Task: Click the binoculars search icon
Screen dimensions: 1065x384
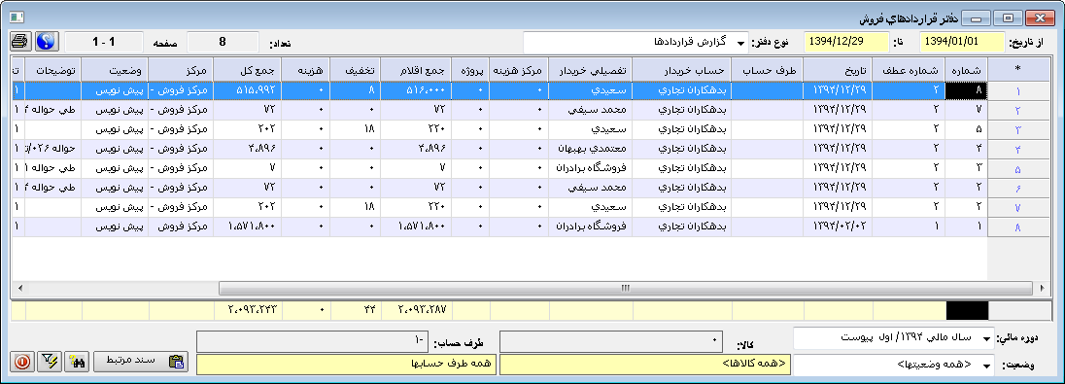Action: tap(77, 363)
